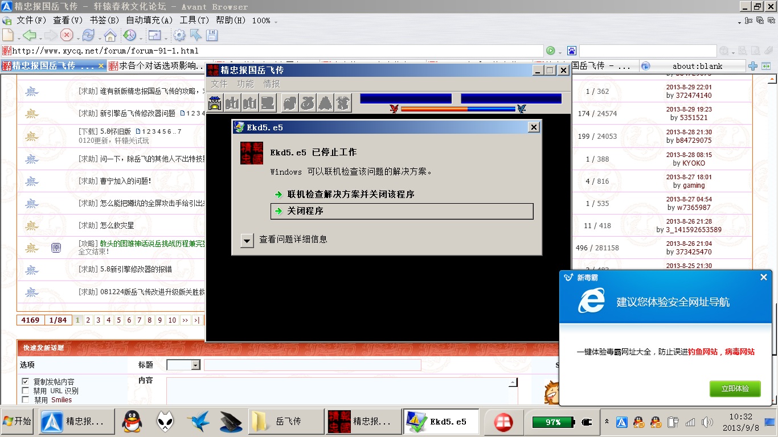This screenshot has width=778, height=437.
Task: Click 关闭程序 in the crash dialog
Action: 402,211
